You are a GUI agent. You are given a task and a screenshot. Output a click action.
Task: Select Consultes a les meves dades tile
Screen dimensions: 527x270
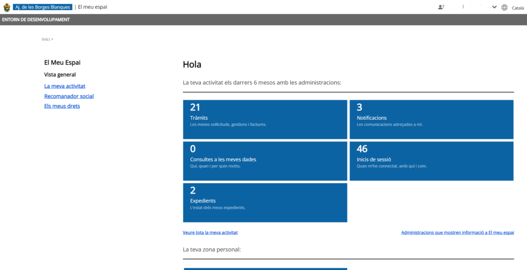pos(265,161)
